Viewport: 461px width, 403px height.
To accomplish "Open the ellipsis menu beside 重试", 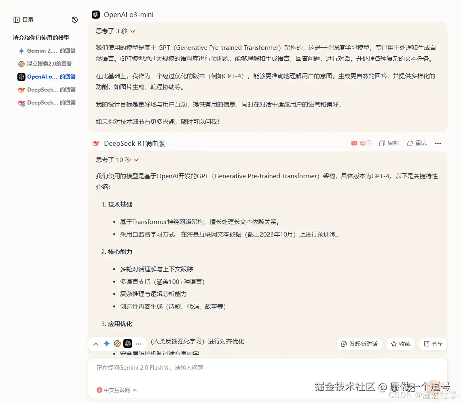I will pos(438,143).
